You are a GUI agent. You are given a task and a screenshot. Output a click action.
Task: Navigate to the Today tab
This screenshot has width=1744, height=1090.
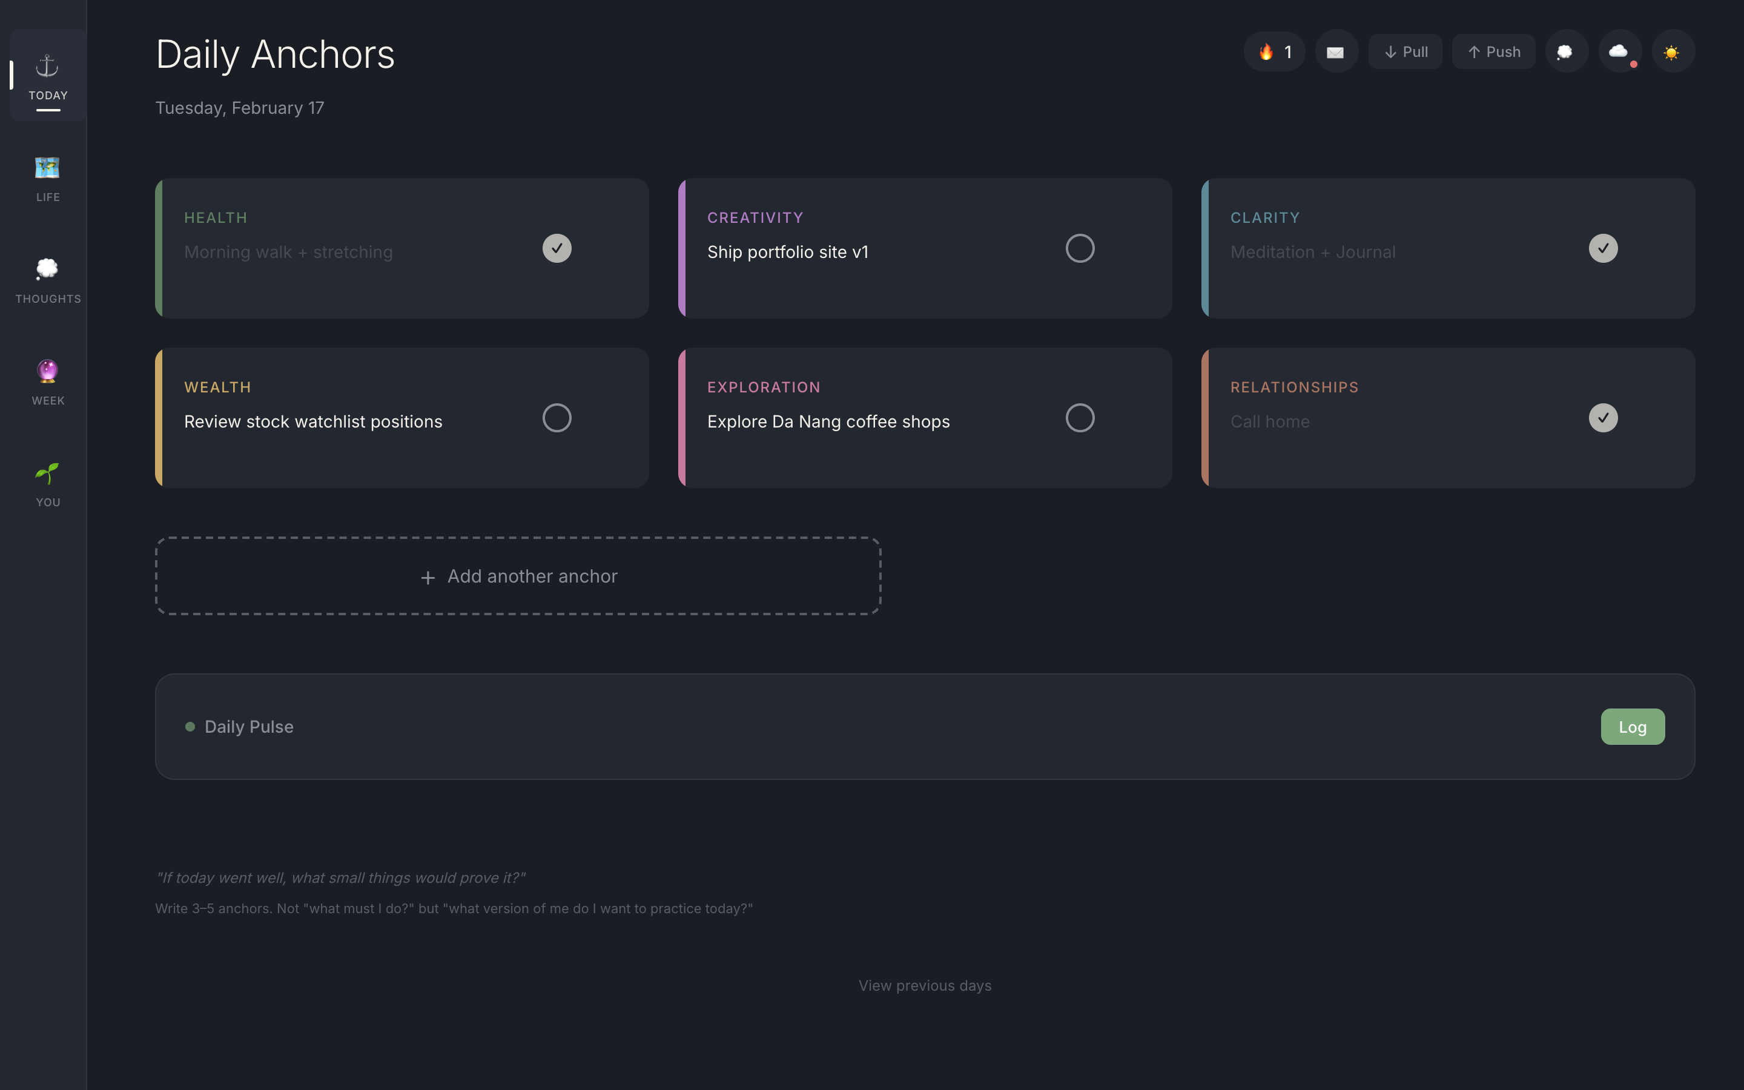tap(47, 76)
